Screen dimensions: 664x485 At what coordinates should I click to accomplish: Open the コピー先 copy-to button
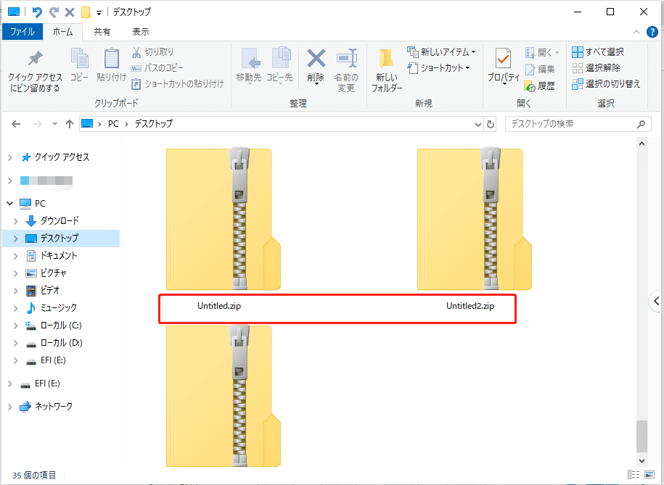[x=279, y=65]
